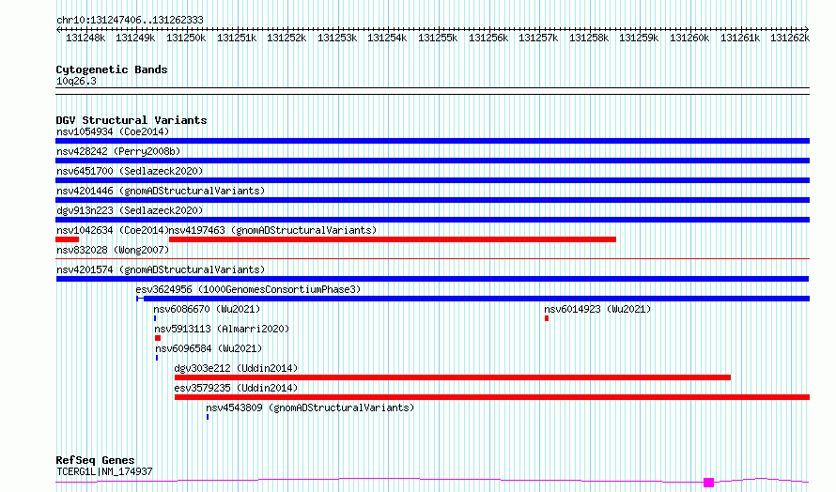Open the nsv6451700 (Sedlazeck2020) variant bar
The height and width of the screenshot is (492, 836).
[432, 180]
